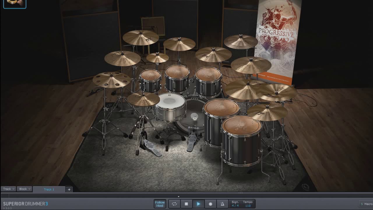Click the song track position marker
The height and width of the screenshot is (210, 373).
179,196
